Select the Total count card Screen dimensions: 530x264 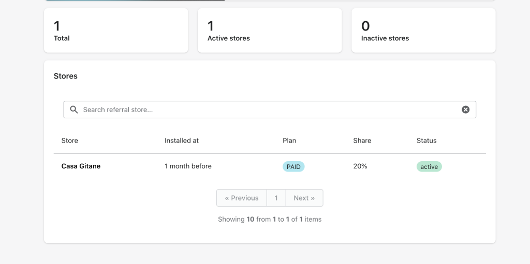click(x=116, y=30)
